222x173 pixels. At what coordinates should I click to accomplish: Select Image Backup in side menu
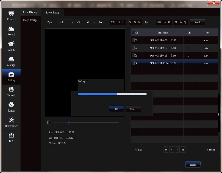(30, 20)
